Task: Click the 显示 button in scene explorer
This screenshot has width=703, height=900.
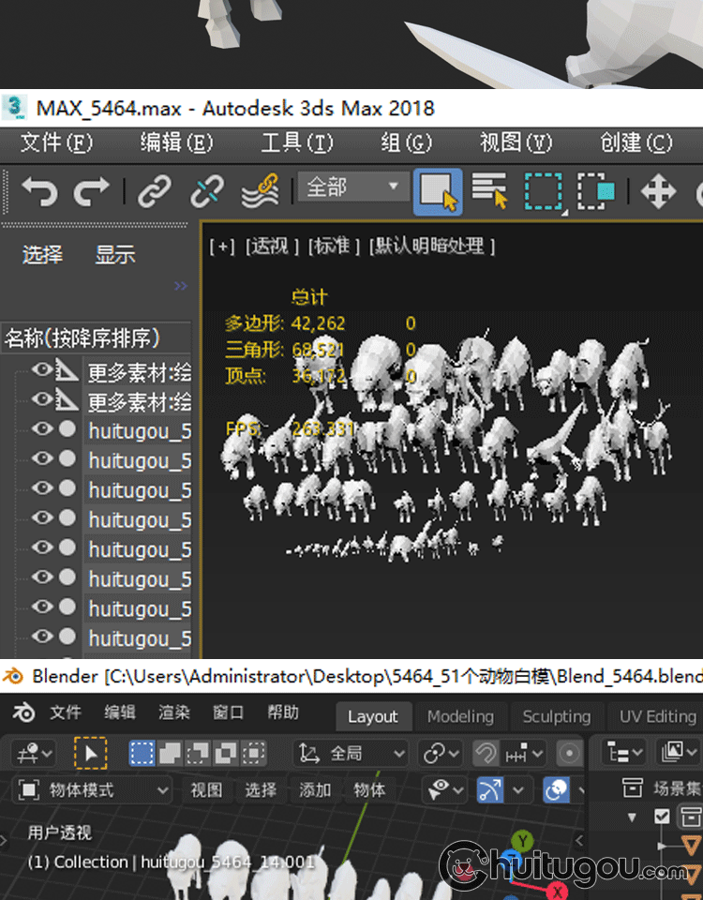Action: pyautogui.click(x=114, y=254)
